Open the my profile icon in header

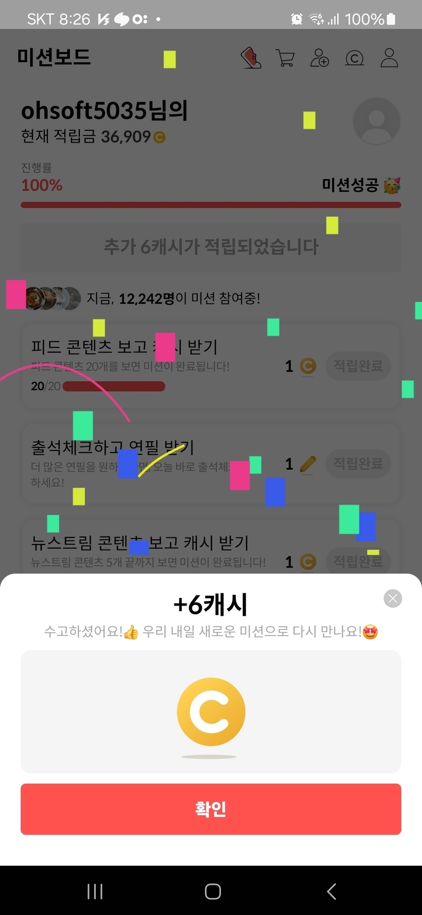click(389, 58)
